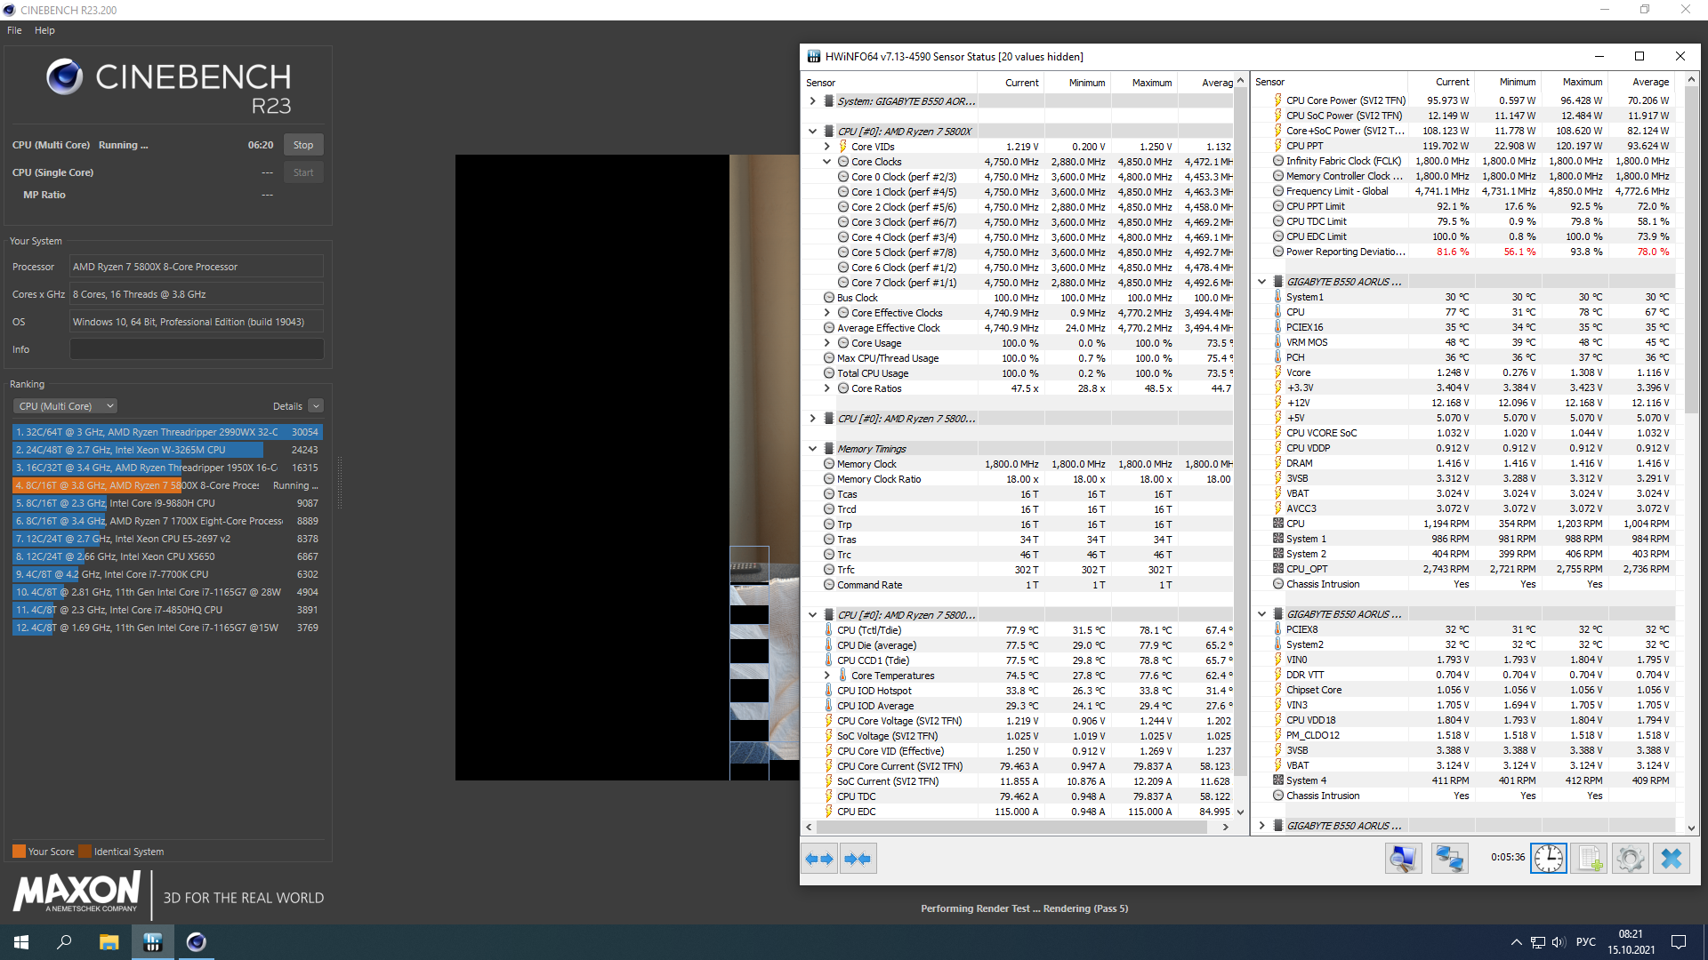Open the Help menu in Cinebench

(x=44, y=30)
